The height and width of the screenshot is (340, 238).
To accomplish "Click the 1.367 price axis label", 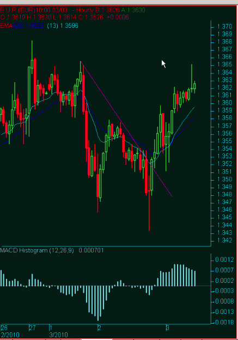I will (225, 50).
